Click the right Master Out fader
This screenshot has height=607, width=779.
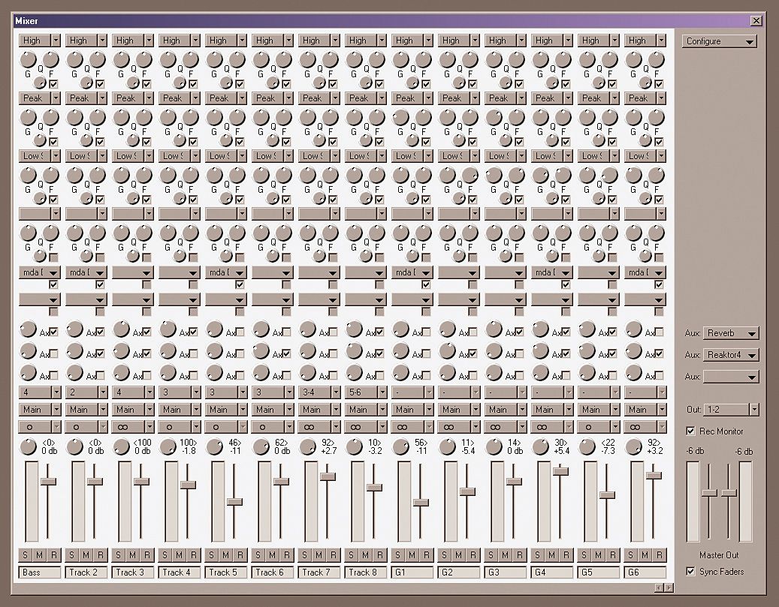pos(729,493)
